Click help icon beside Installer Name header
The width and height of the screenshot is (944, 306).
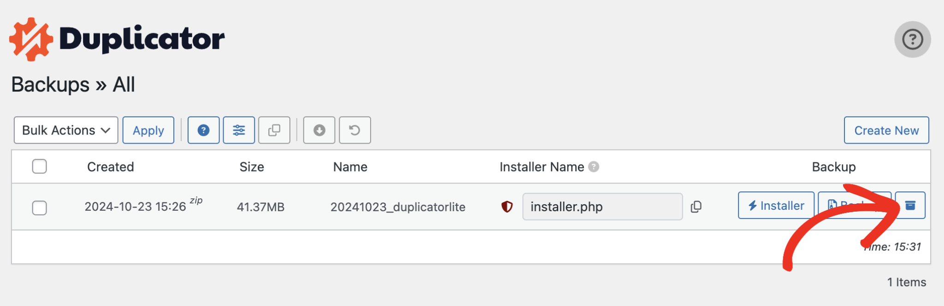tap(594, 167)
